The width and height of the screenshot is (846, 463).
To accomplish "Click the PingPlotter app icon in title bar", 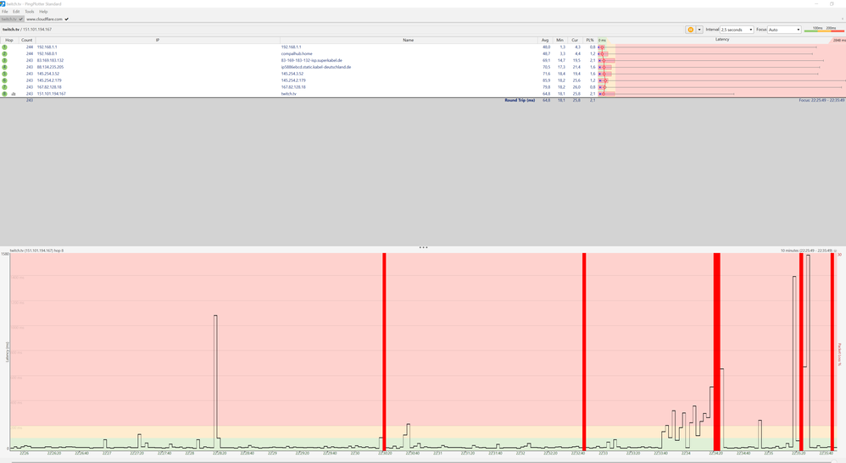I will click(x=3, y=3).
